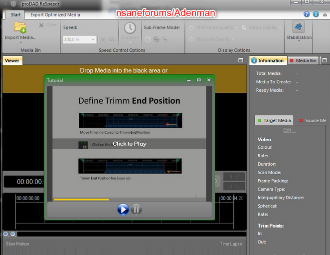This screenshot has height=255, width=330.
Task: Click the 00:00:00:00 timeline start marker
Action: [28, 198]
